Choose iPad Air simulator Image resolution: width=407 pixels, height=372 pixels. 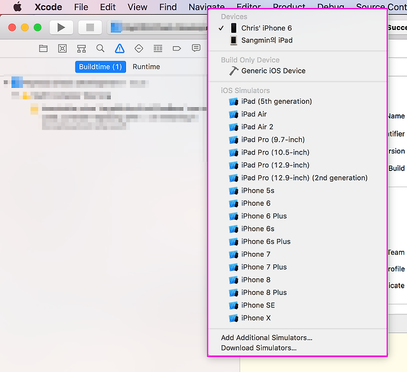[x=297, y=114]
